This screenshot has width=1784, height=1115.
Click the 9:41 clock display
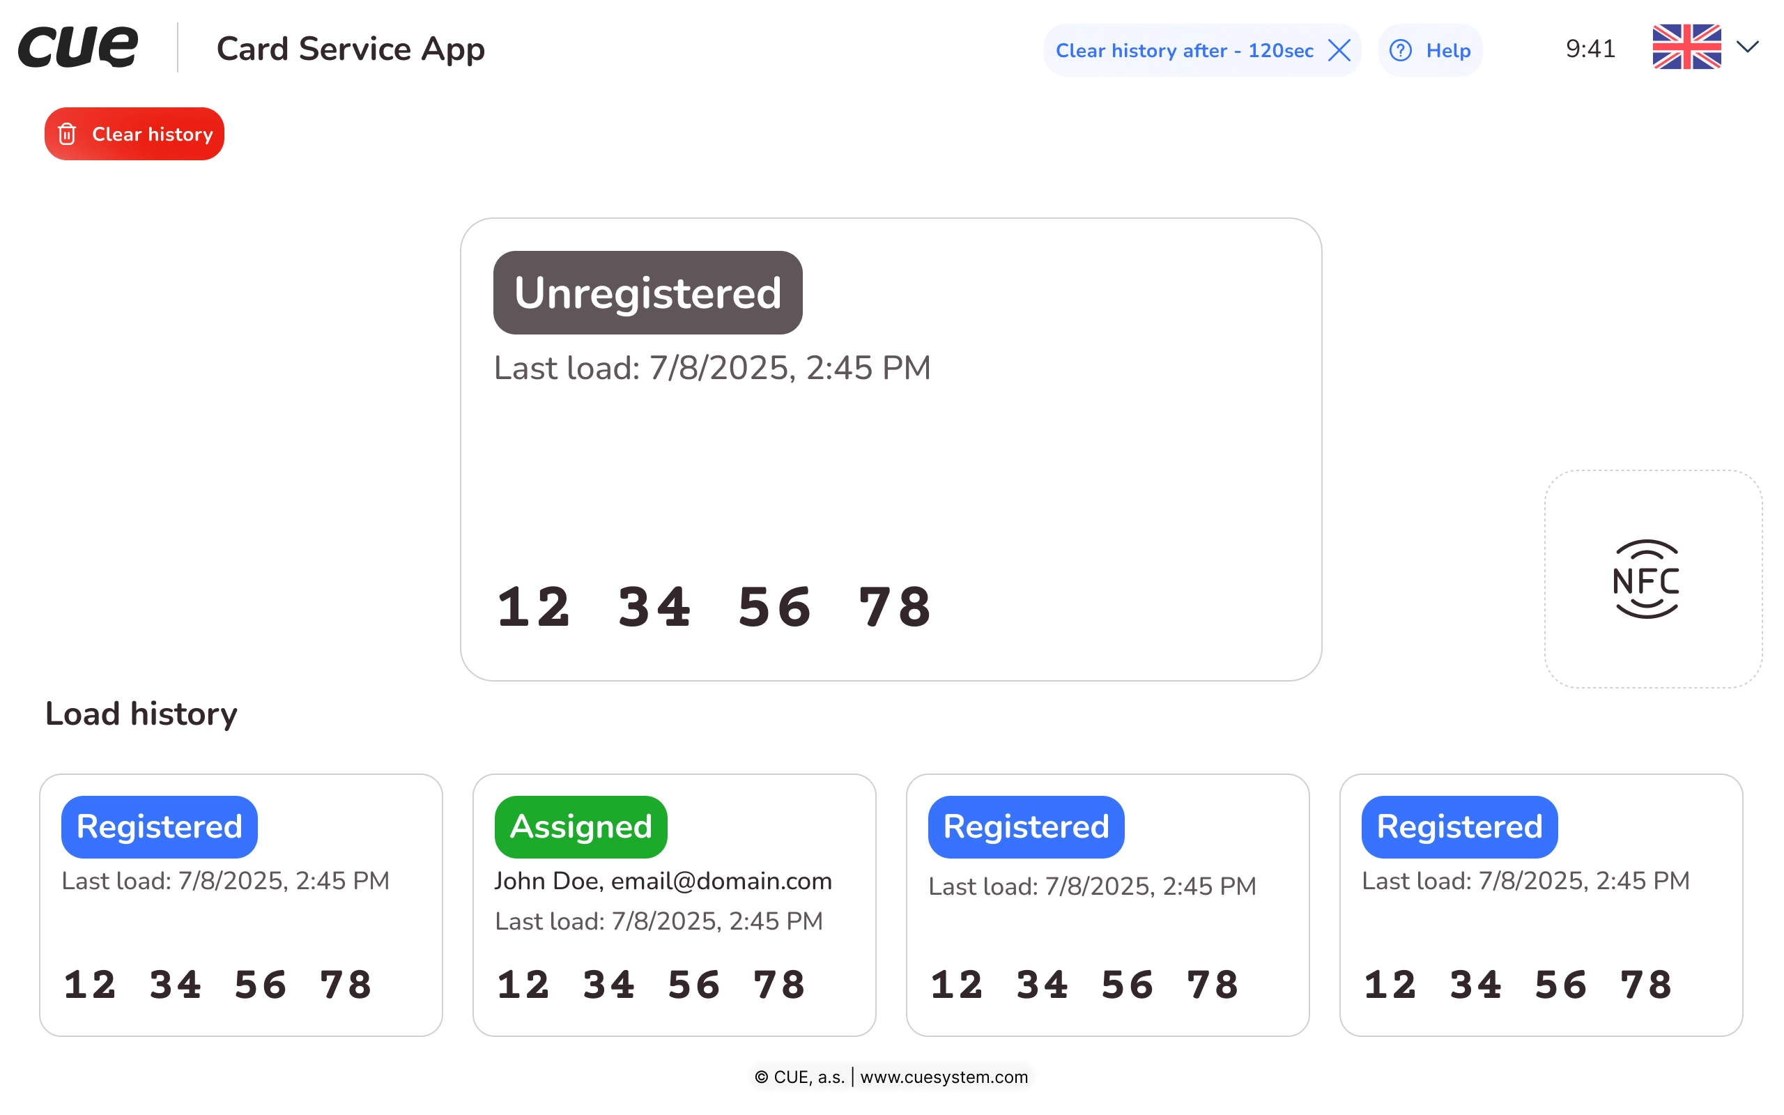[1590, 49]
